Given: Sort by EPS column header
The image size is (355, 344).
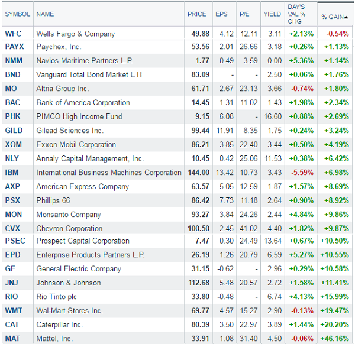Looking at the screenshot, I should (x=221, y=14).
